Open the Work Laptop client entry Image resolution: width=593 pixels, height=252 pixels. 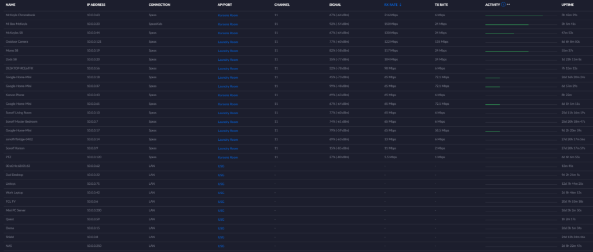[14, 192]
